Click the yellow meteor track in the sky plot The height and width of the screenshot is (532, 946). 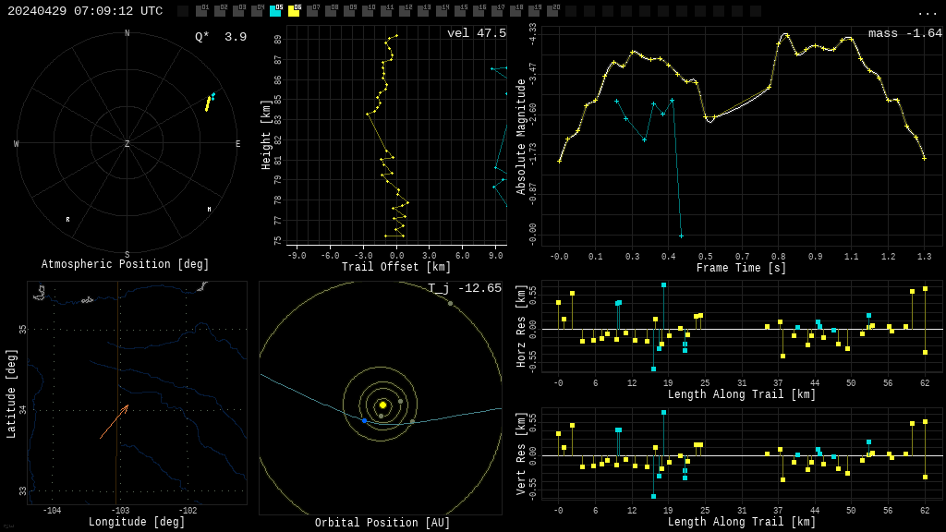point(208,103)
